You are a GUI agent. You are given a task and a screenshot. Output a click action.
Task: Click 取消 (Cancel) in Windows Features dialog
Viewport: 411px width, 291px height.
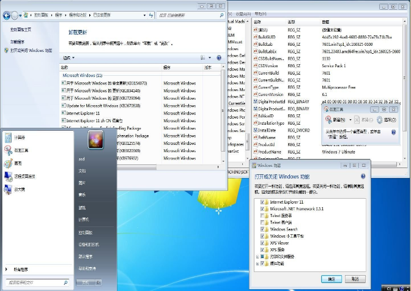click(355, 279)
